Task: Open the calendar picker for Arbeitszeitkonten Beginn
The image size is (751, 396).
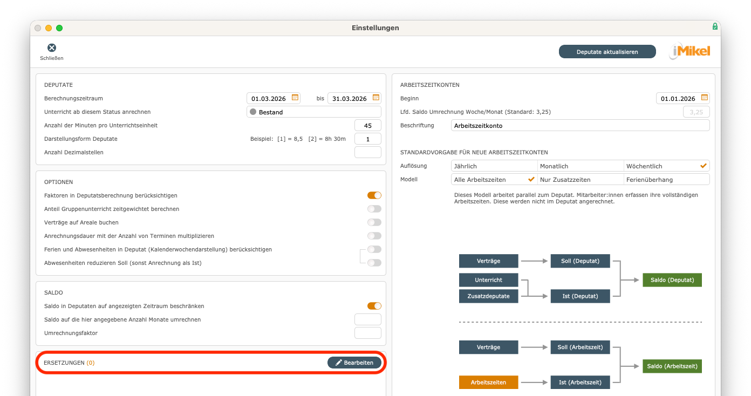Action: (704, 98)
